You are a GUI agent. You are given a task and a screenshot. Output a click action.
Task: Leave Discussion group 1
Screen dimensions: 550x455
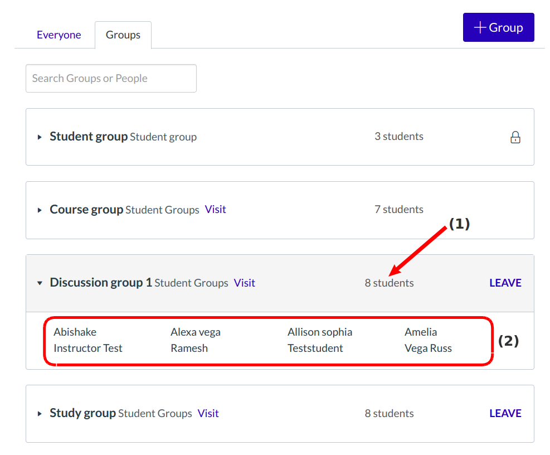505,283
